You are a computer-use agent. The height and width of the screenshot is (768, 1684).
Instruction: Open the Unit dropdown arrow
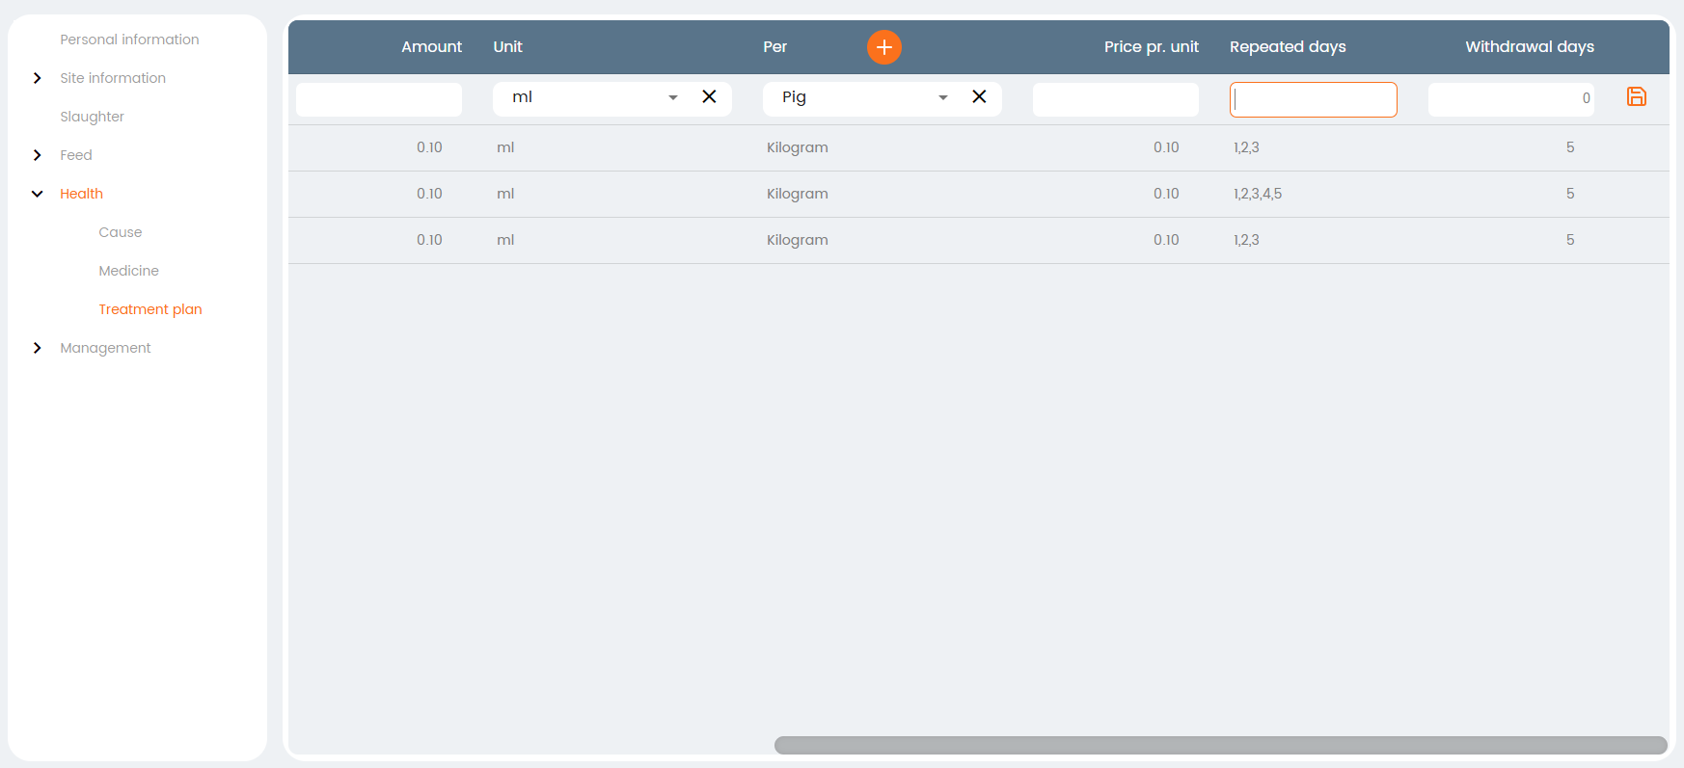click(x=673, y=97)
